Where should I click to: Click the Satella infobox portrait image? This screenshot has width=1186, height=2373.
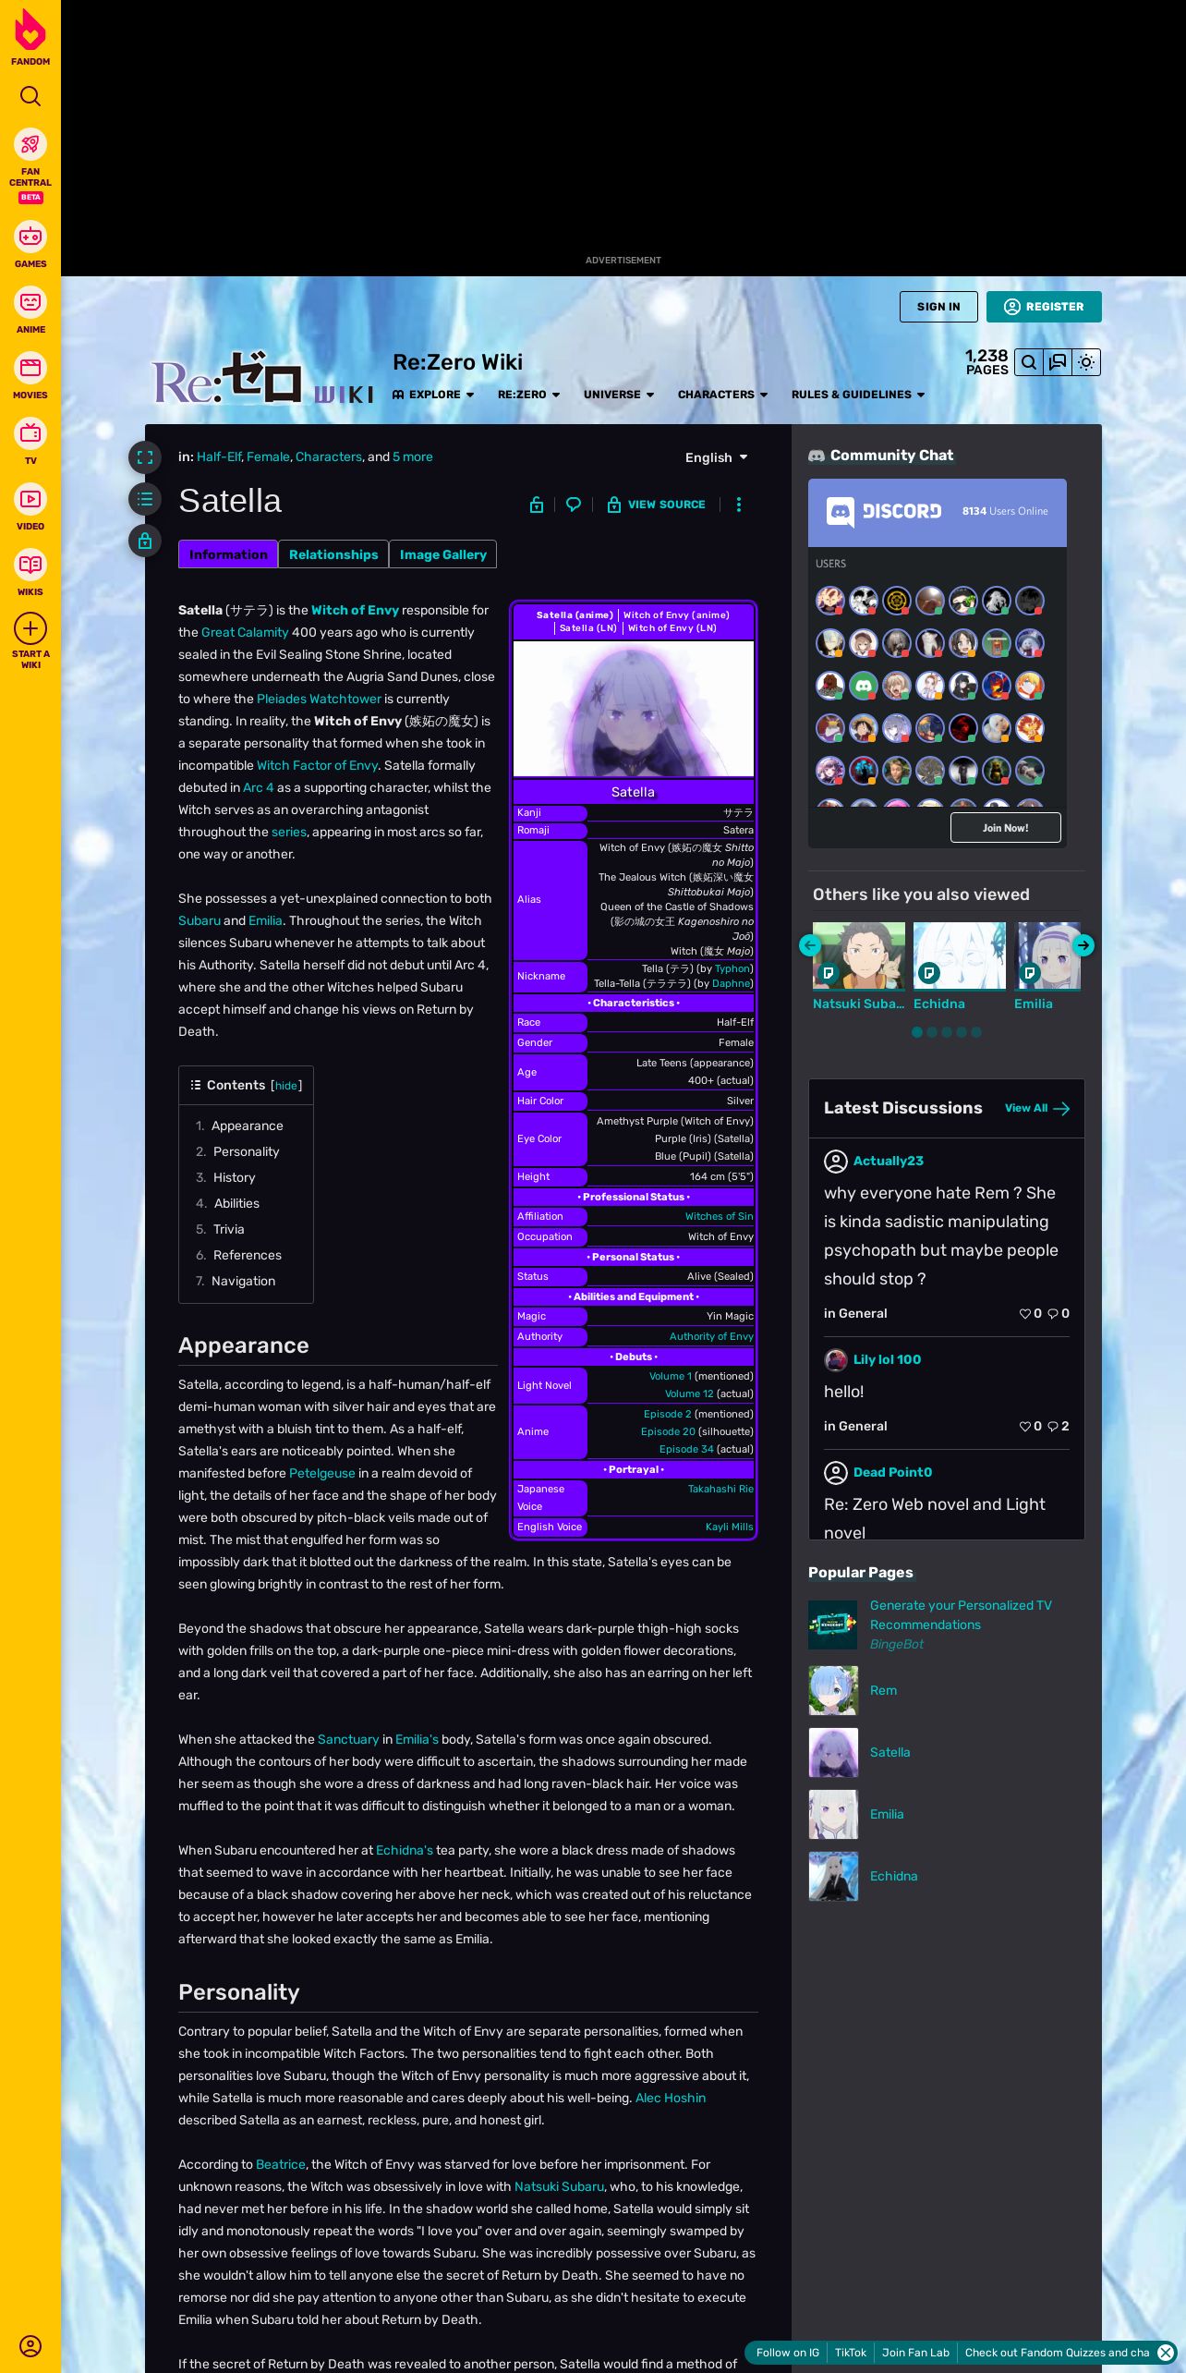tap(634, 709)
